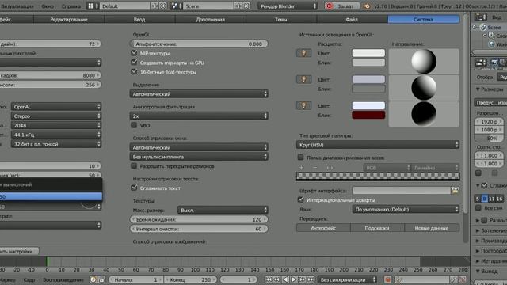This screenshot has width=507, height=285.
Task: Toggle the second OpenGL light bulb icon
Action: coord(303,79)
